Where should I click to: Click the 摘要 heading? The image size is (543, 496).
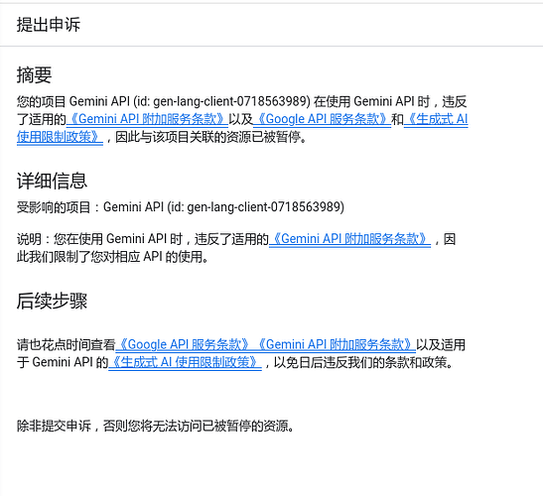point(35,74)
